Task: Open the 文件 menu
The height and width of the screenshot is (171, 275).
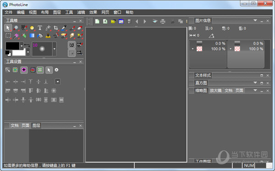Action: [8, 12]
